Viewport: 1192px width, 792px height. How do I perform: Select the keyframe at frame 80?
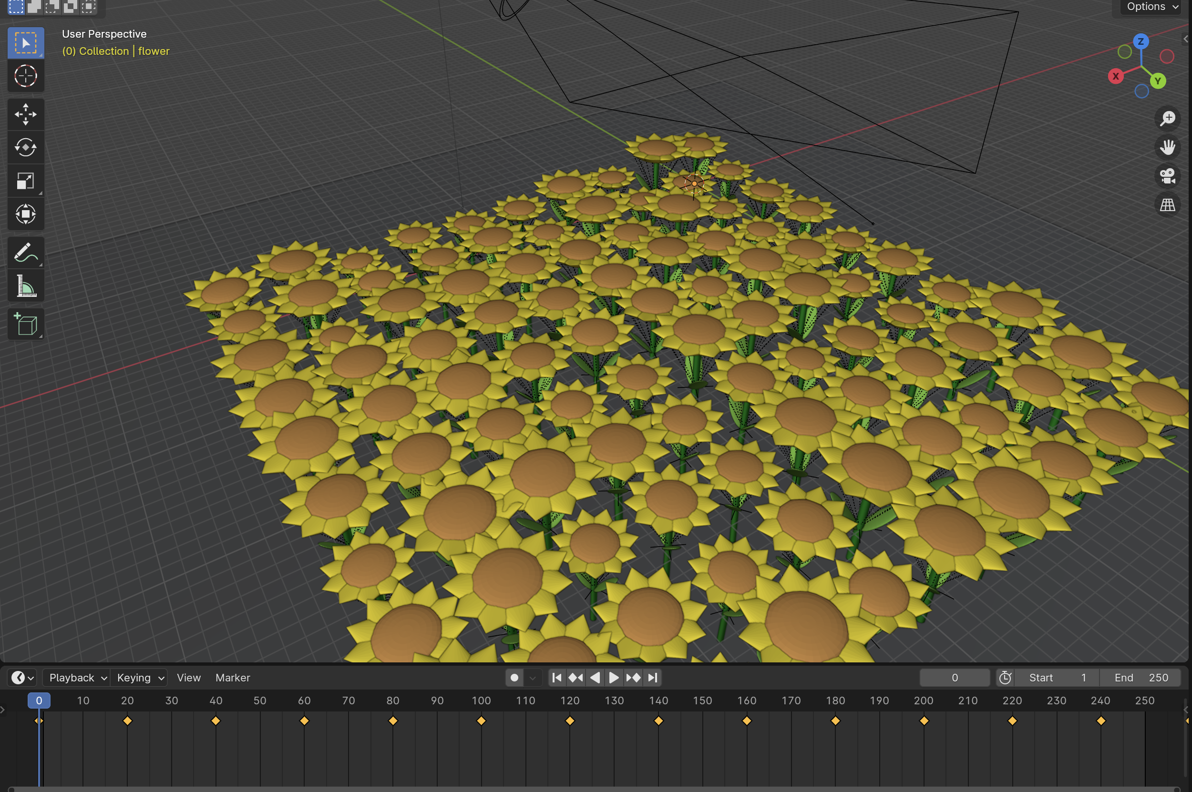click(392, 721)
